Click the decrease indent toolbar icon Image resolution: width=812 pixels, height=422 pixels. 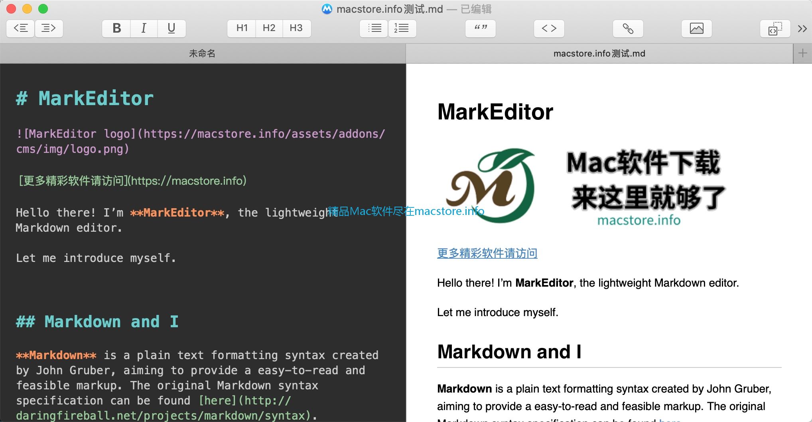point(21,28)
